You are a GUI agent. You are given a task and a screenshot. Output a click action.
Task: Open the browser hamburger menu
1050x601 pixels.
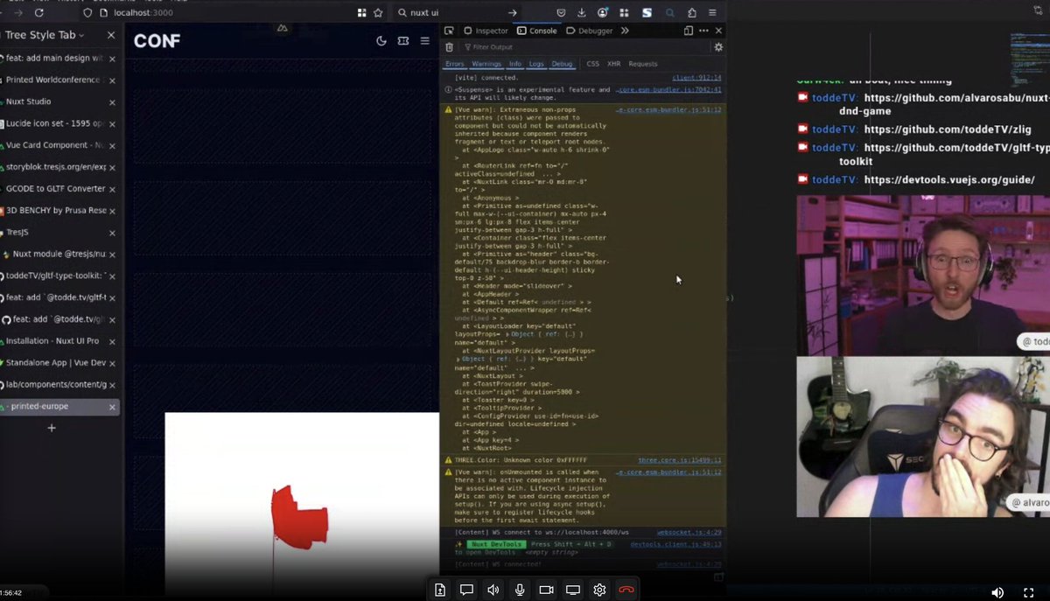pyautogui.click(x=713, y=13)
